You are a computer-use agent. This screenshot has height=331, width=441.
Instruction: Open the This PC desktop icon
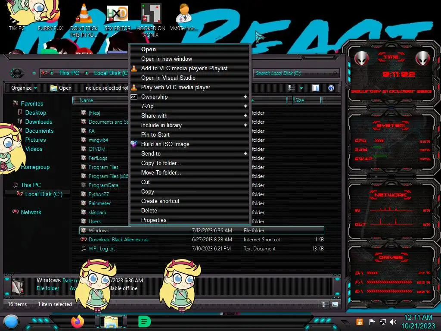16,17
